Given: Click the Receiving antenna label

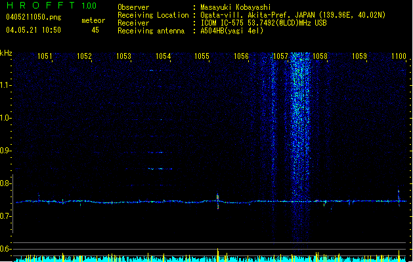Looking at the screenshot, I should coord(151,31).
